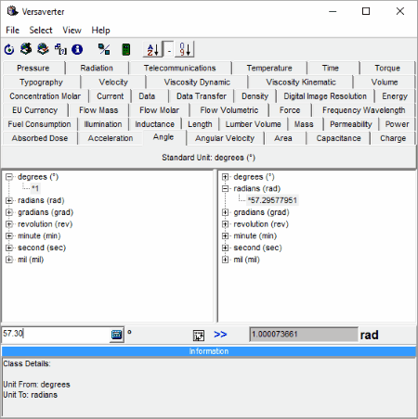418x419 pixels.
Task: Select gradians (grad) label in right tree
Action: (261, 212)
